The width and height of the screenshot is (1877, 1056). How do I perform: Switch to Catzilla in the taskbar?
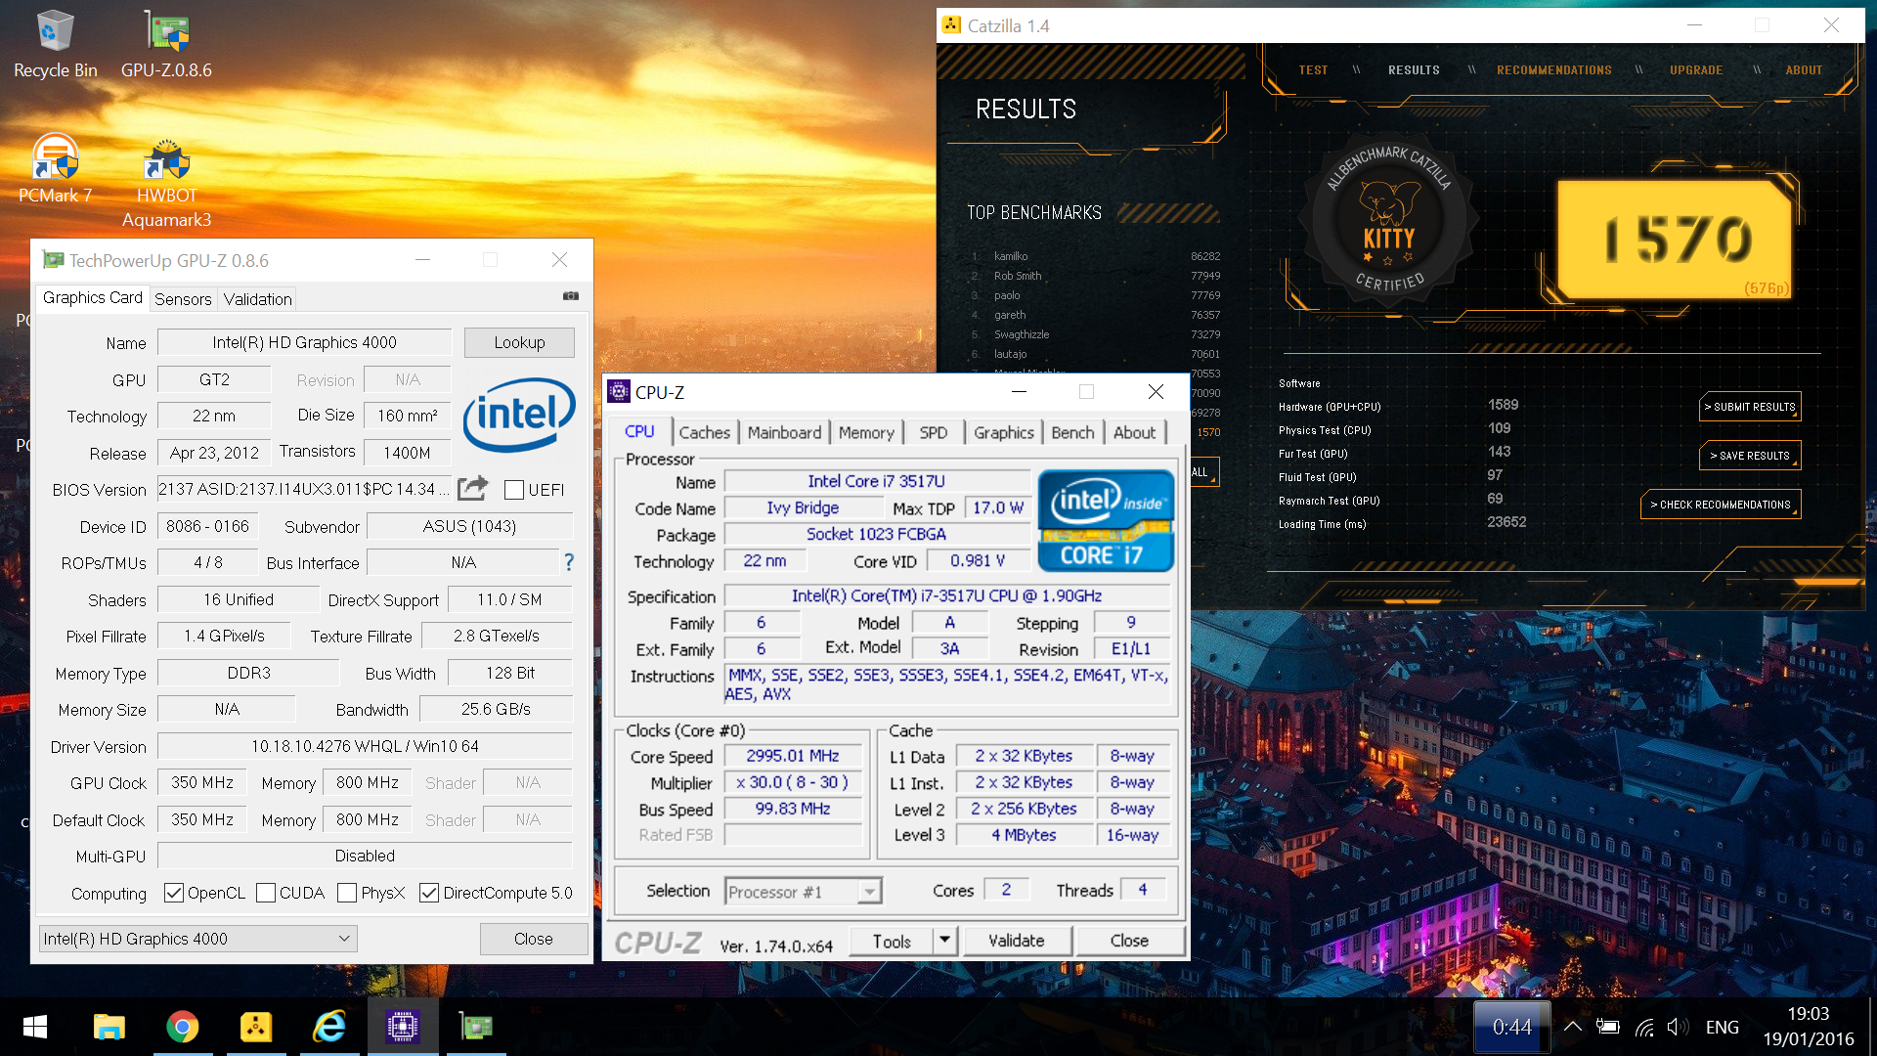(255, 1027)
